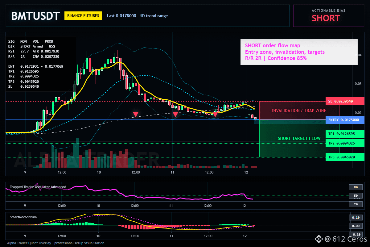
Task: Click the Last 0.0178000 price text
Action: click(121, 16)
